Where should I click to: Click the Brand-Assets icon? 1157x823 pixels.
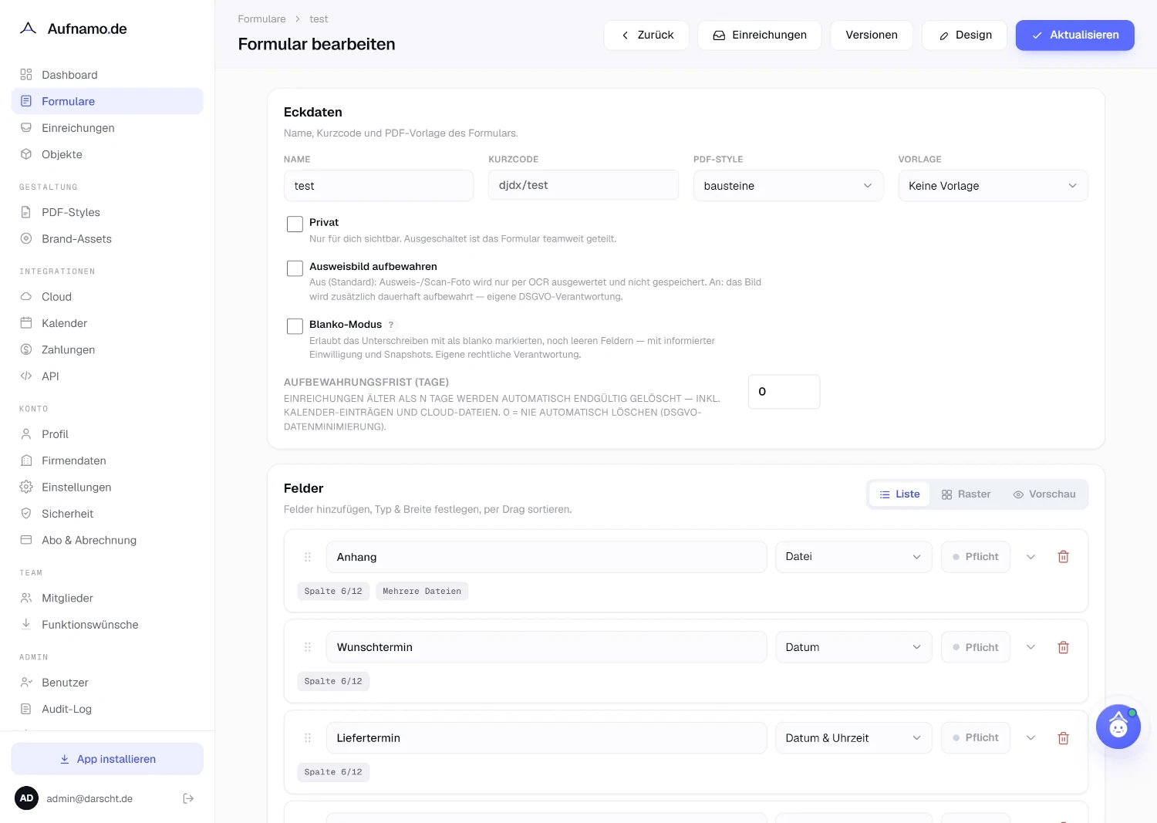click(x=26, y=238)
